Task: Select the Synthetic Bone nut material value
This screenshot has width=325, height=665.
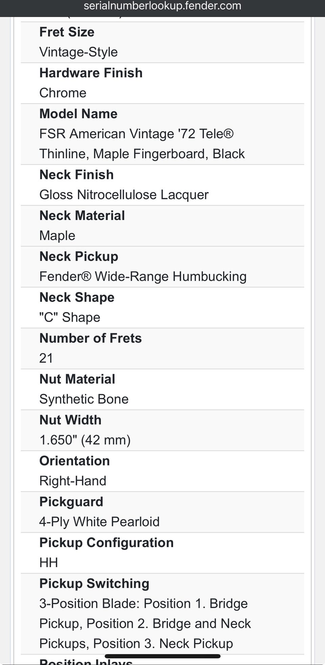Action: point(84,399)
